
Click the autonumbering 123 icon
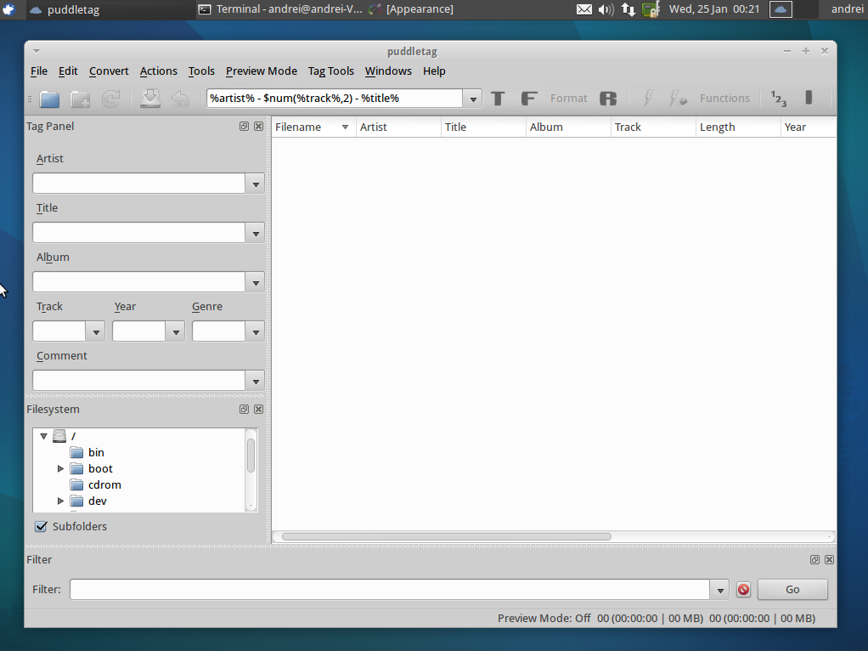[778, 99]
